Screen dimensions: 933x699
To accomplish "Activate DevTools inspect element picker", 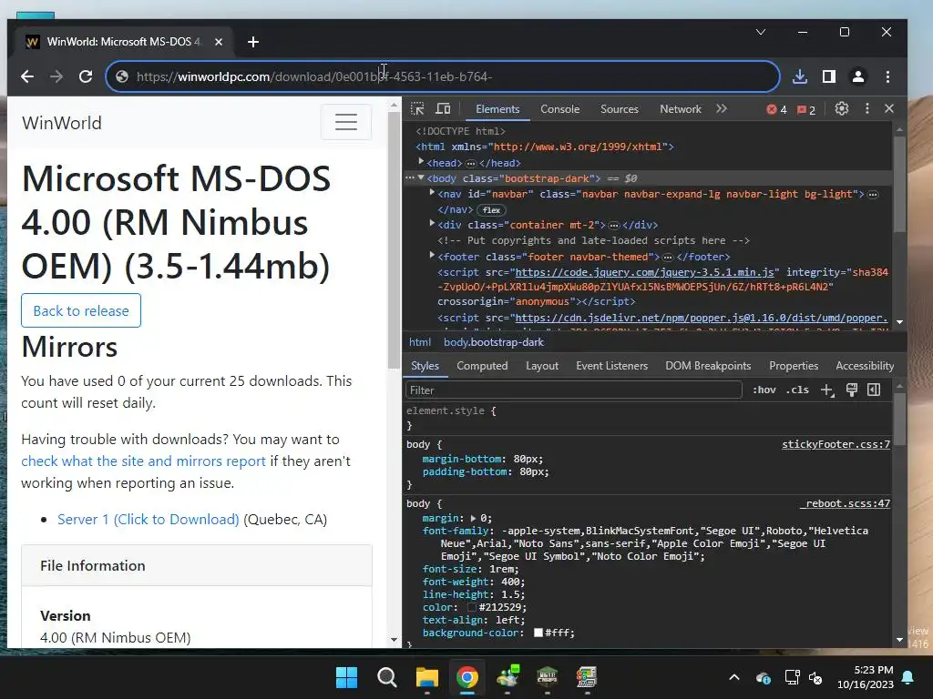I will (x=417, y=109).
